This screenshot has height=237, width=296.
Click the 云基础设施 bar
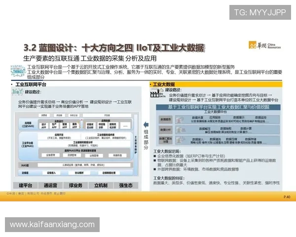(84, 165)
